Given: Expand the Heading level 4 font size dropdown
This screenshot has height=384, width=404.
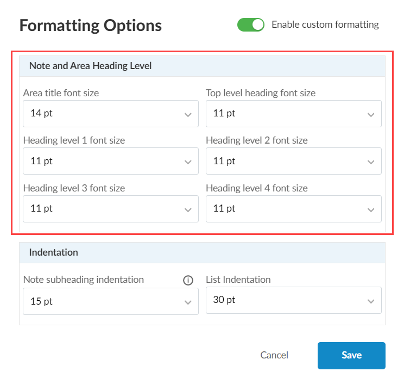Looking at the screenshot, I should (x=293, y=209).
